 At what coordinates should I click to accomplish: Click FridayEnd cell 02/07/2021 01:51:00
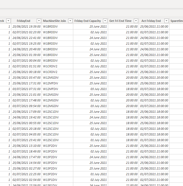click(26, 66)
